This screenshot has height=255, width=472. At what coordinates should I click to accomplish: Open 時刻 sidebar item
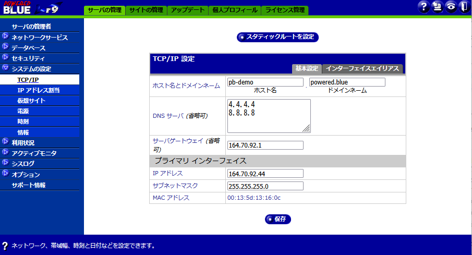click(x=23, y=122)
